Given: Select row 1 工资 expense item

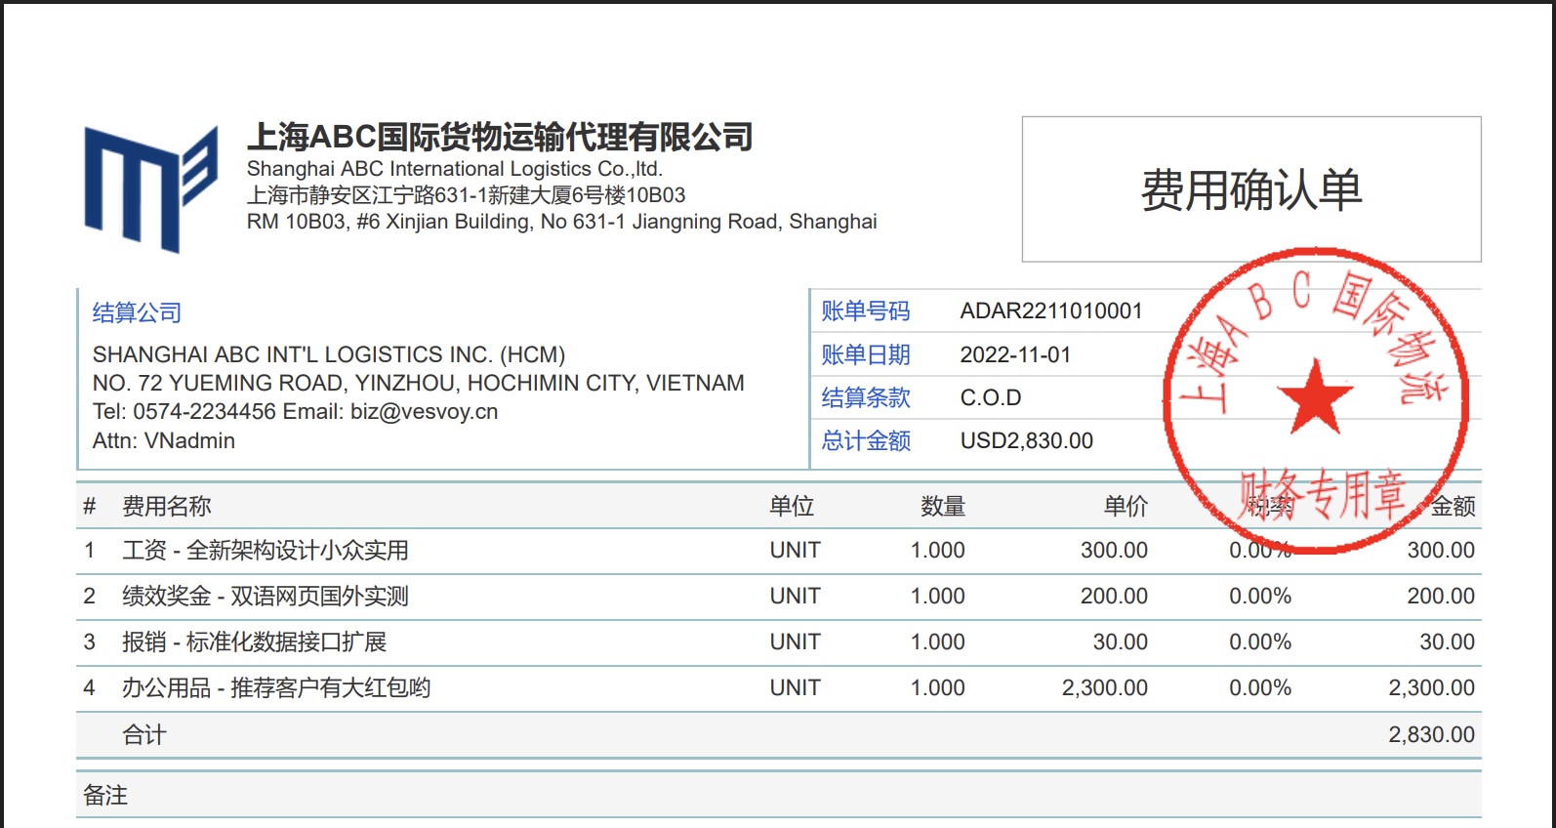Looking at the screenshot, I should [x=265, y=551].
